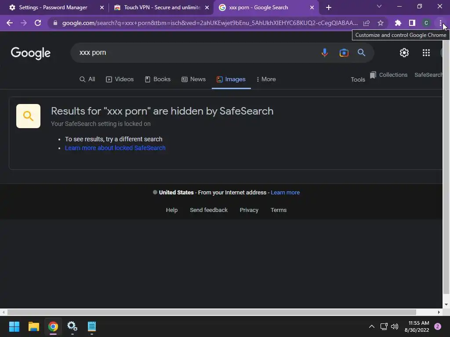Open the Terms footer link
This screenshot has height=337, width=450.
279,210
